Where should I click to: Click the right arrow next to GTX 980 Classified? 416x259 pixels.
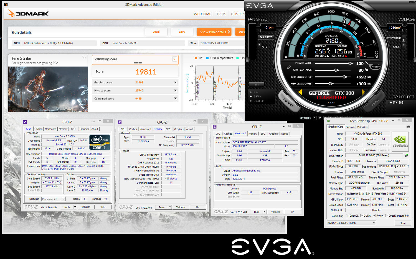point(363,92)
